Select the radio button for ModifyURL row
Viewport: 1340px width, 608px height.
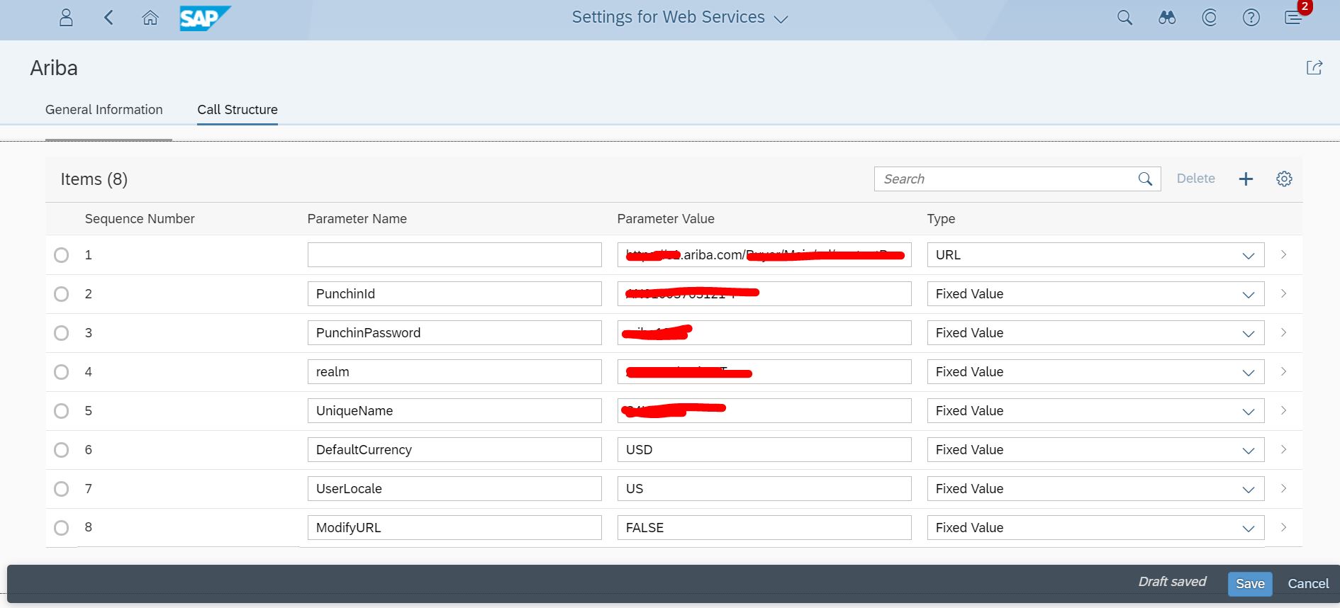(x=62, y=528)
